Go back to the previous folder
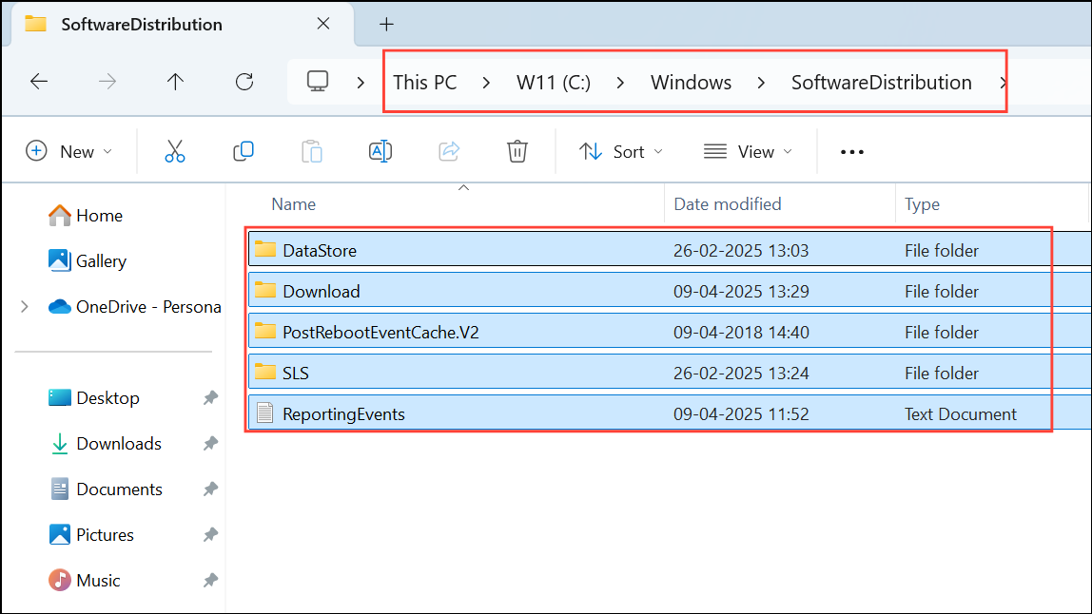Viewport: 1092px width, 614px height. point(39,82)
